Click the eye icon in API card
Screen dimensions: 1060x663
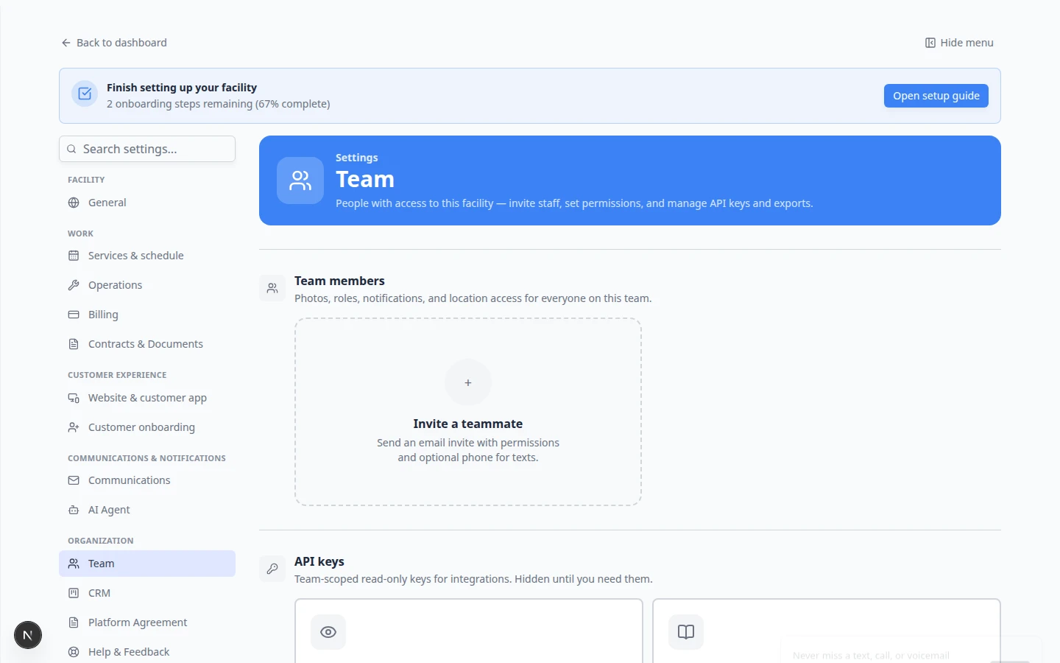328,632
